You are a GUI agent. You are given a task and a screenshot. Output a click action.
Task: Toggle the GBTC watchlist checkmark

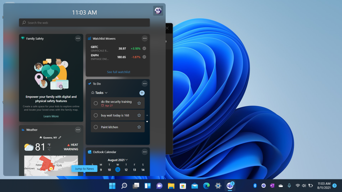click(144, 48)
